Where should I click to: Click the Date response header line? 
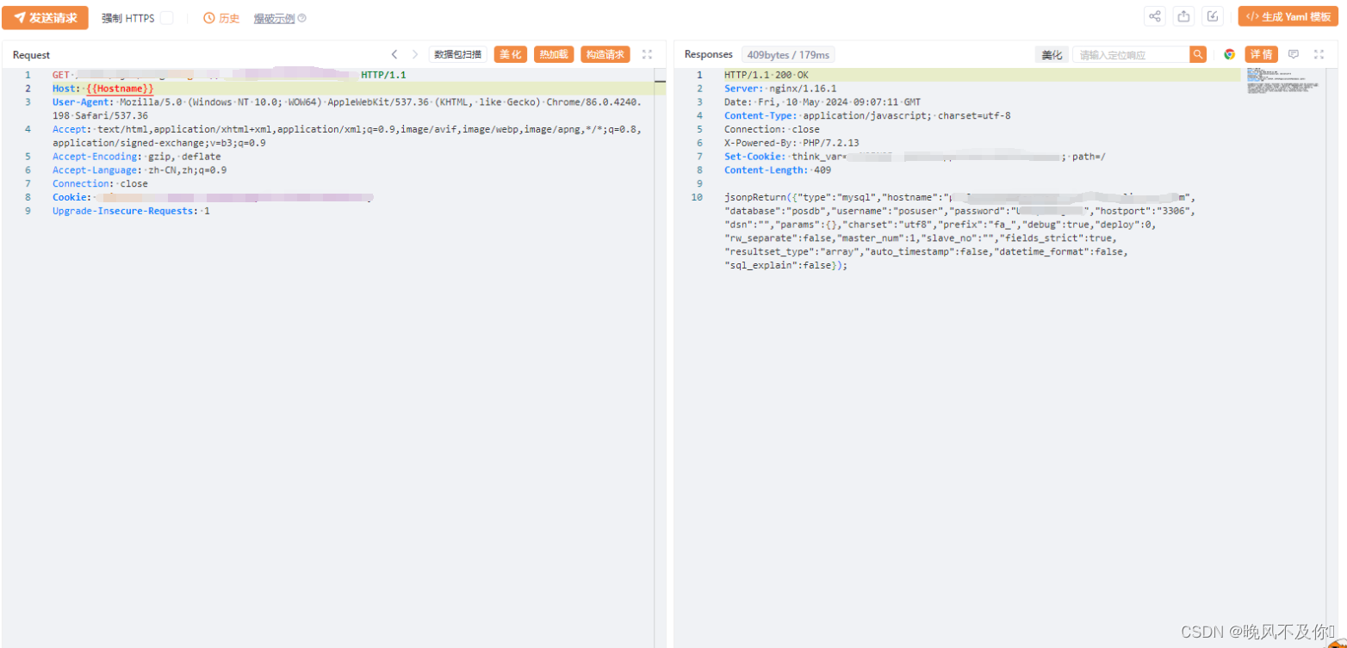[x=822, y=102]
